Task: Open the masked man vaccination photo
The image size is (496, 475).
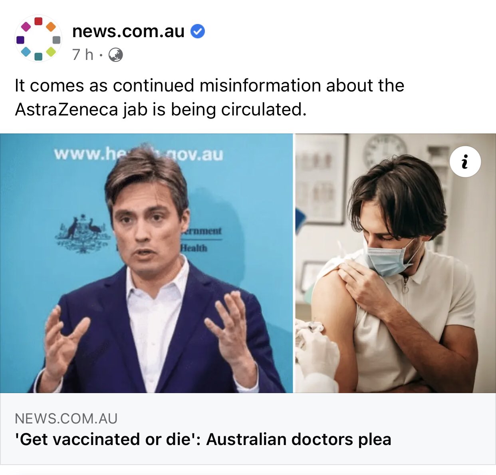Action: 395,263
